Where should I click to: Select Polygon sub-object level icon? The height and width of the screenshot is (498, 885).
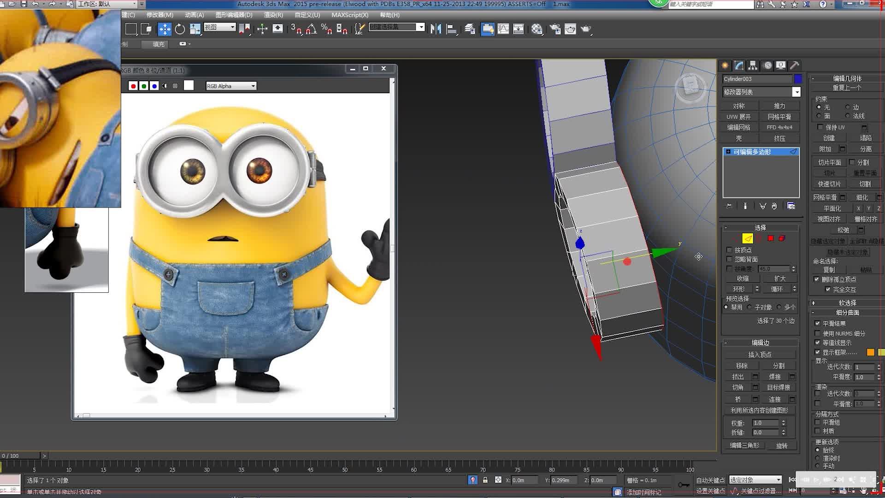771,238
